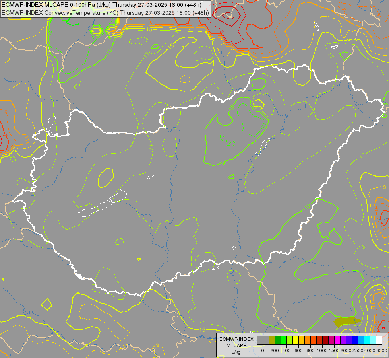Pick the indigo swatch starting at 2000
The width and height of the screenshot is (389, 358).
tap(349, 340)
